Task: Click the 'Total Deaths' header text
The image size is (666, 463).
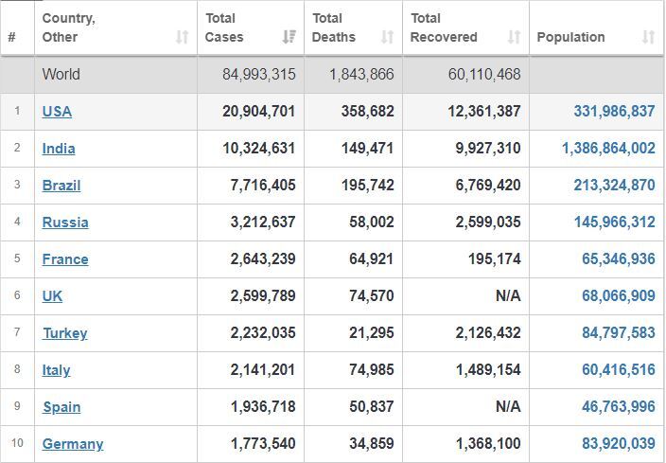Action: [x=333, y=27]
